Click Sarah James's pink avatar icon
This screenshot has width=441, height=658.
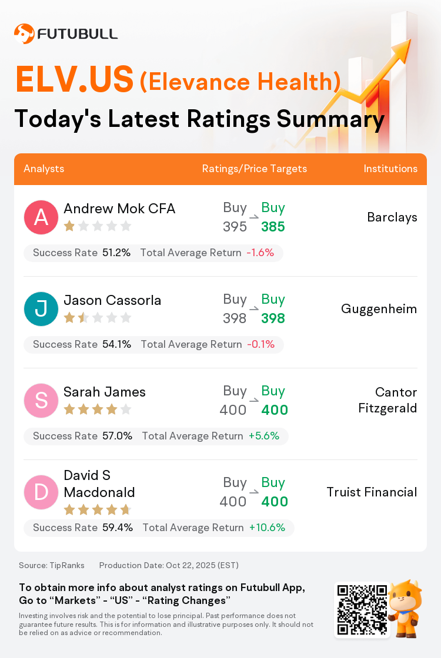click(41, 401)
